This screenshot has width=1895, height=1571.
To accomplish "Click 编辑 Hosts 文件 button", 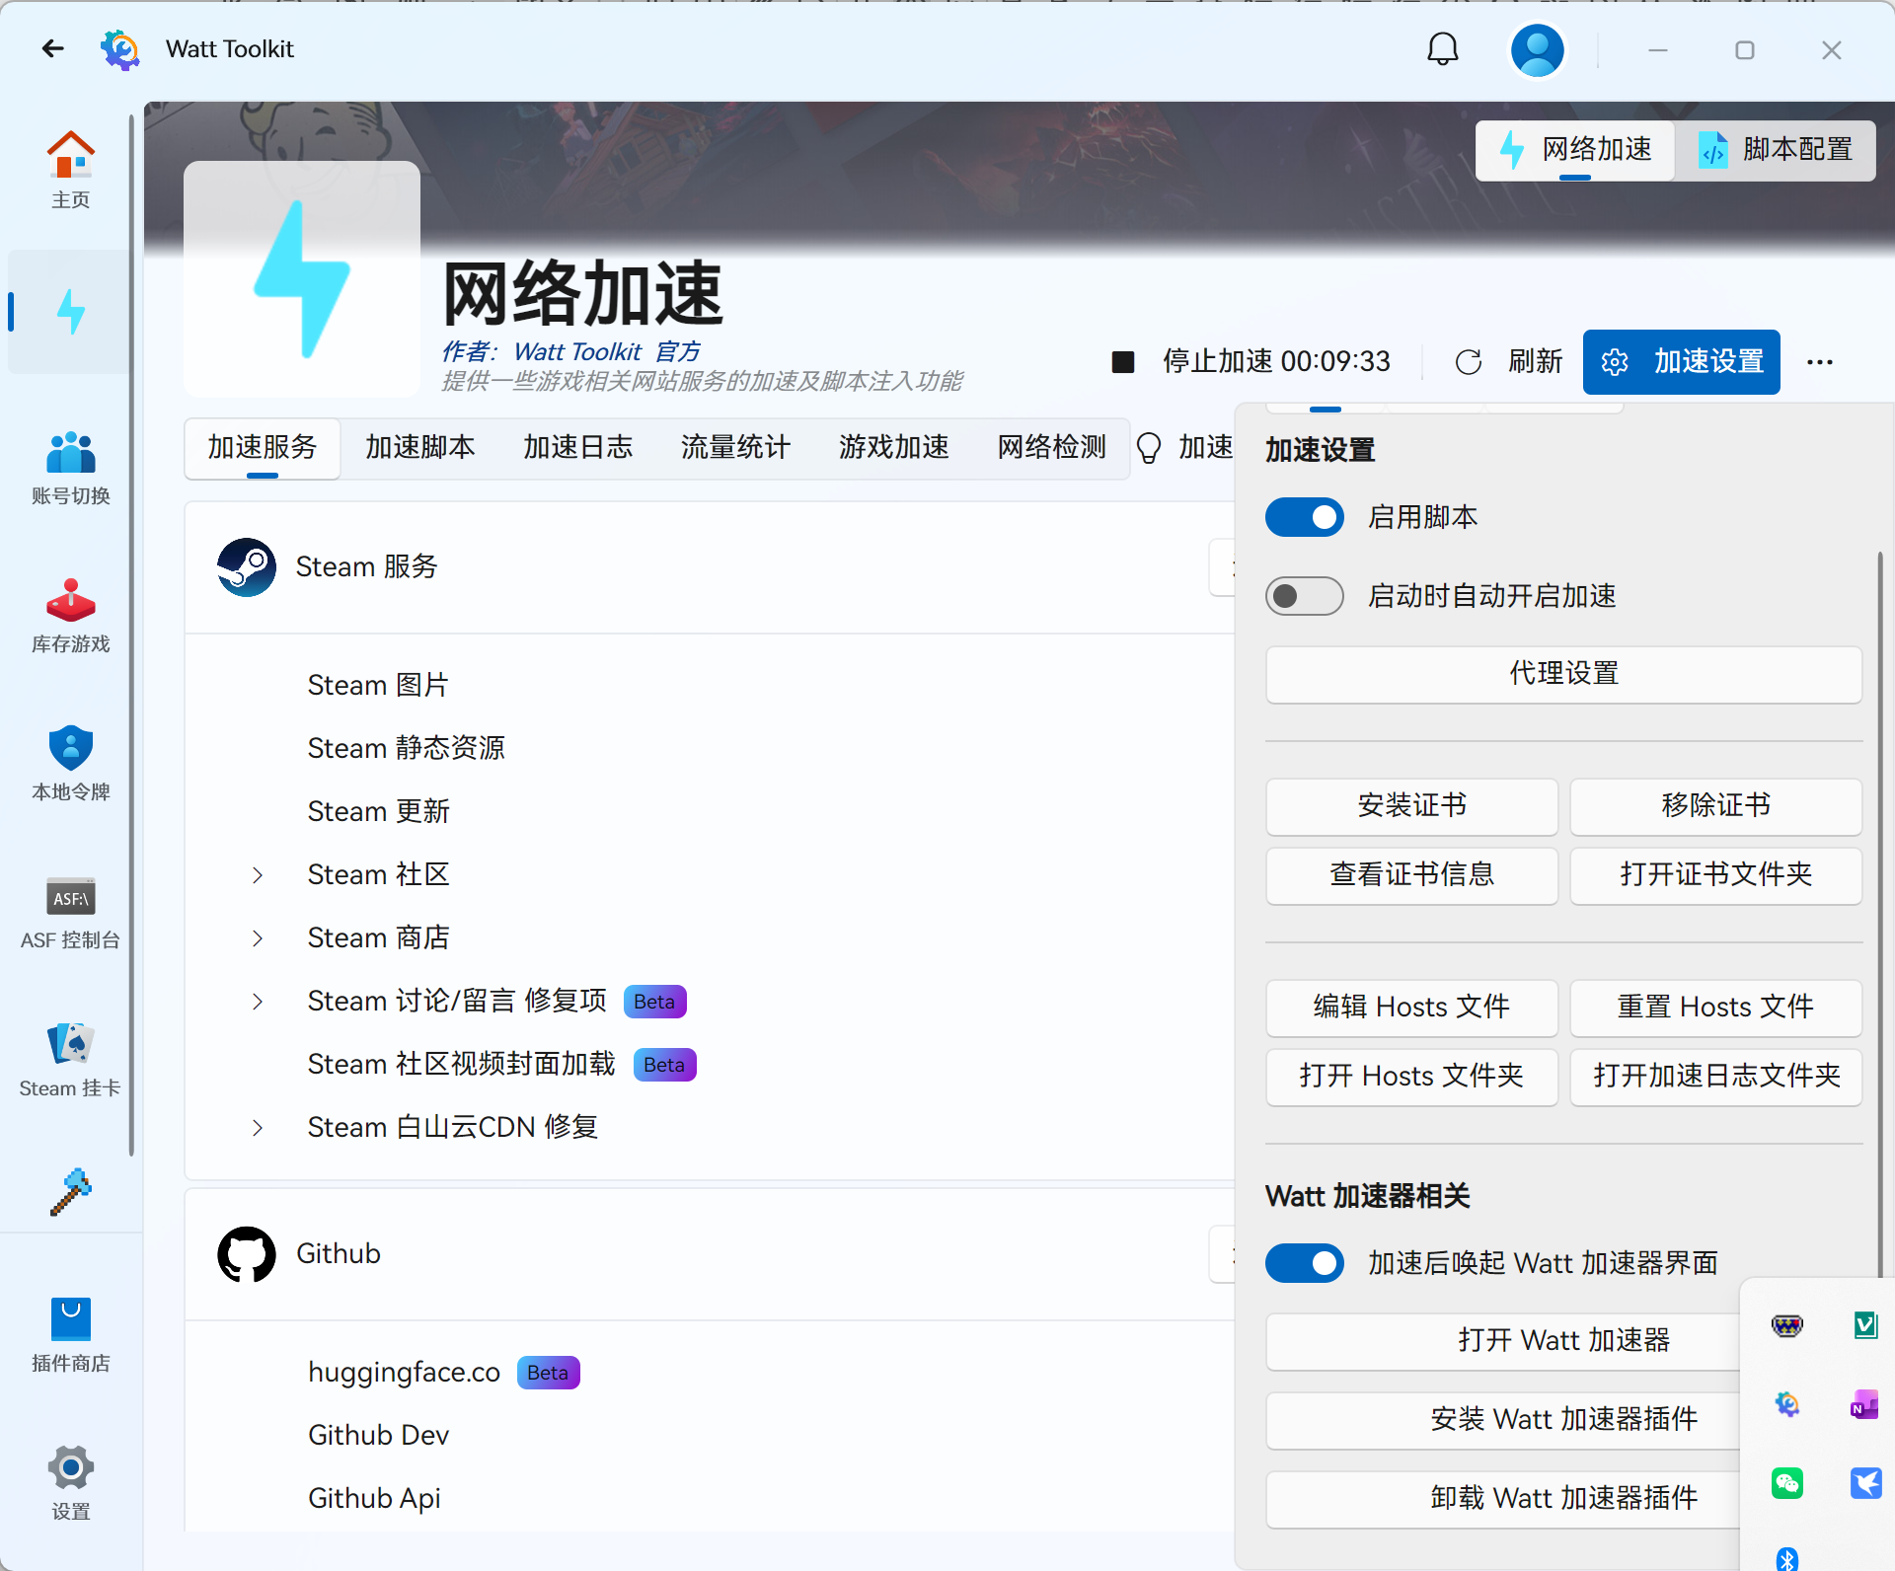I will [1411, 1008].
